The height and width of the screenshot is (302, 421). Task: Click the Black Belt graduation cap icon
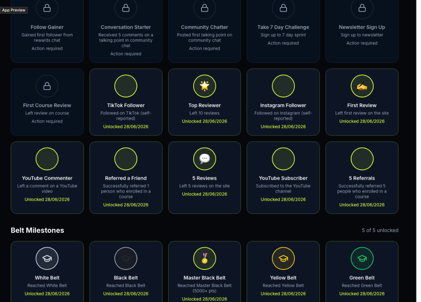coord(126,258)
